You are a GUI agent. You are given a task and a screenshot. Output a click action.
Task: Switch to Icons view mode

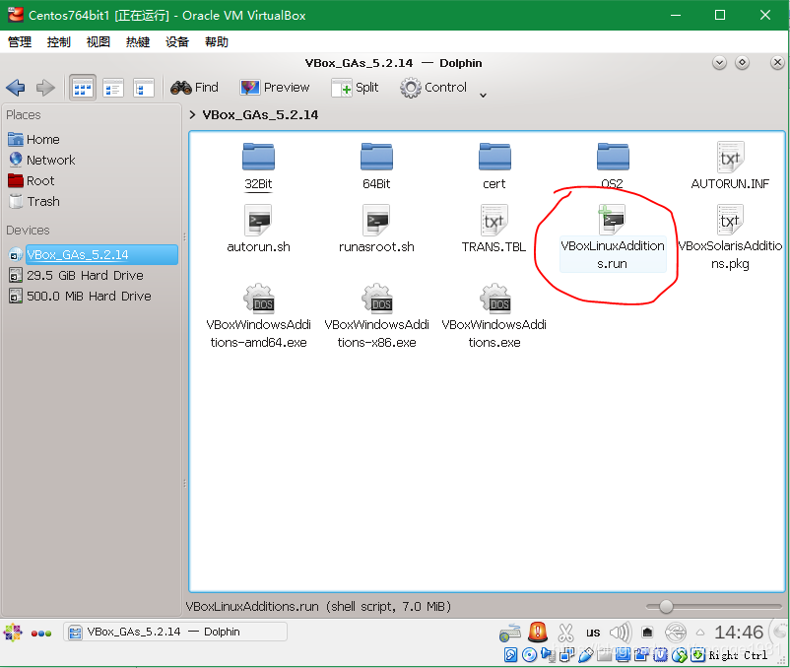[83, 88]
